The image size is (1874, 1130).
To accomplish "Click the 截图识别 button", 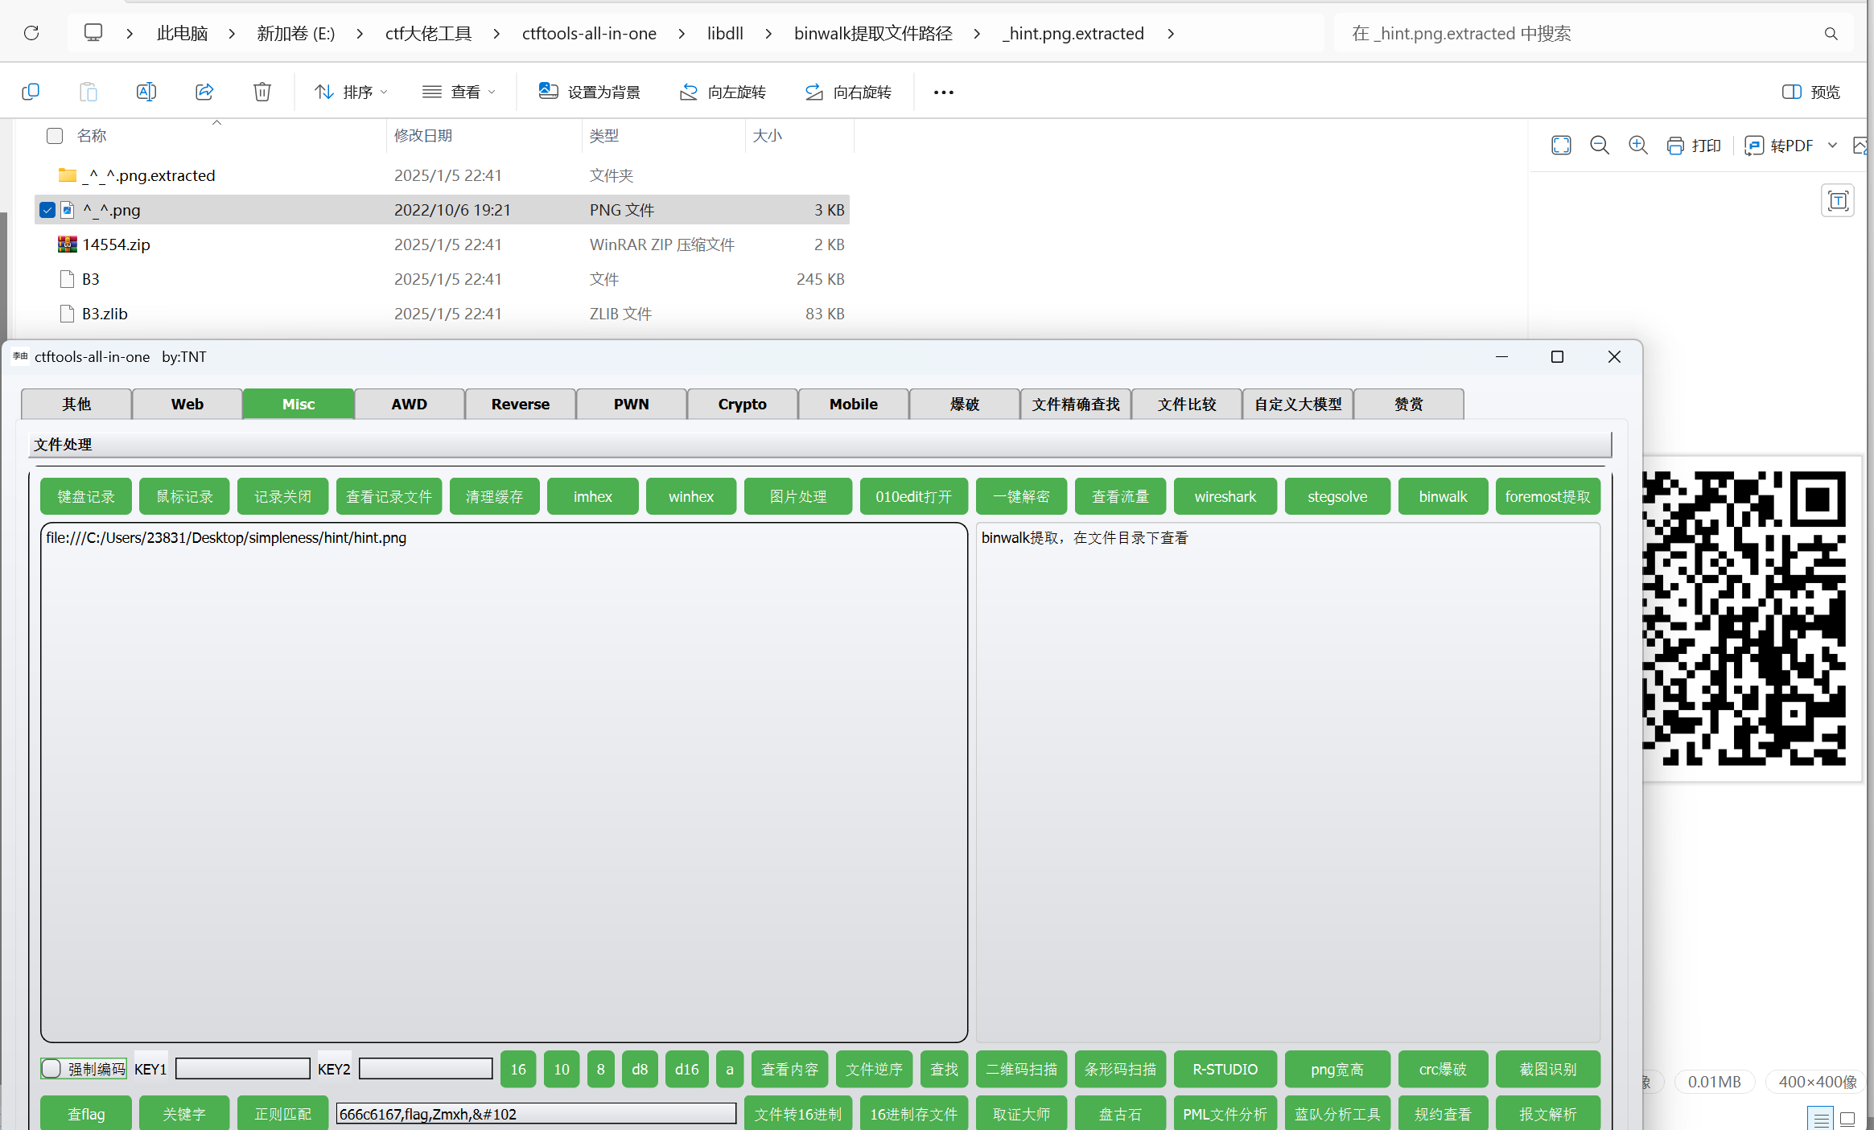I will (1548, 1069).
